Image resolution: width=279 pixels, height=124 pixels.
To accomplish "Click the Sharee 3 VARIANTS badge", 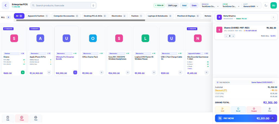I will [x=8, y=29].
